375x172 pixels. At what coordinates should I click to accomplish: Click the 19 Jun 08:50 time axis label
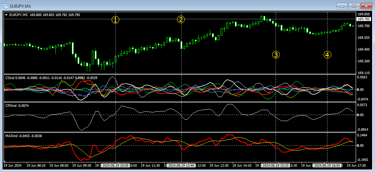pyautogui.click(x=59, y=165)
